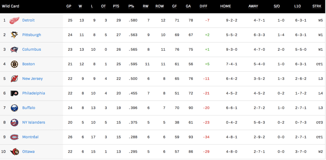Sort by the L10 column header

coord(298,6)
